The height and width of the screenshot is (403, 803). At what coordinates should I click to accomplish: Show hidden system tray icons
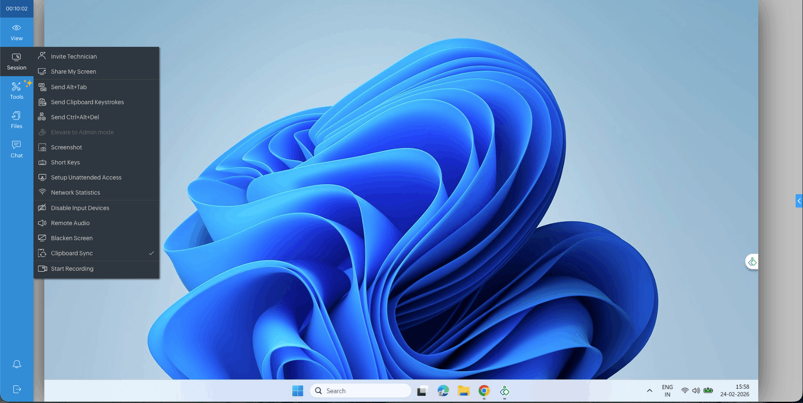tap(650, 391)
